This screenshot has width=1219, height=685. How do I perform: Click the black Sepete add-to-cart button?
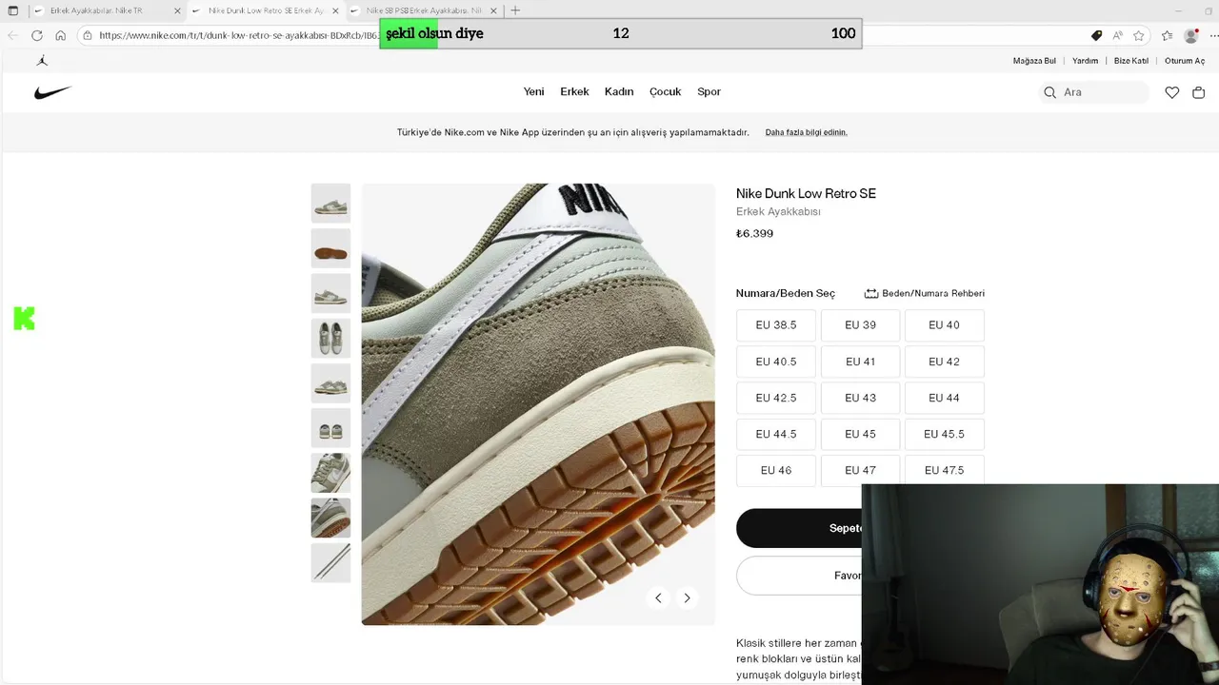click(799, 528)
